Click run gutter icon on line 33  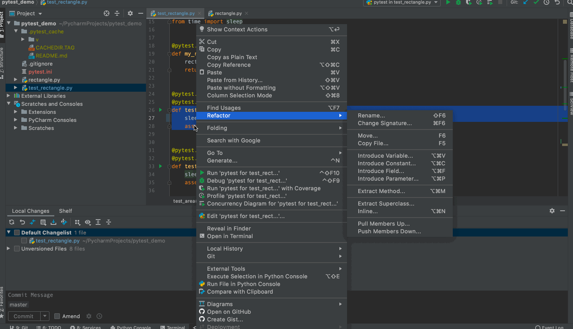(x=160, y=166)
